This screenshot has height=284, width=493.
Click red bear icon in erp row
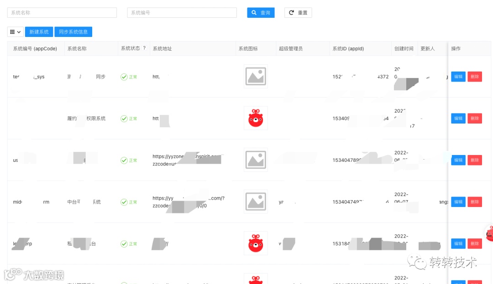pyautogui.click(x=256, y=243)
